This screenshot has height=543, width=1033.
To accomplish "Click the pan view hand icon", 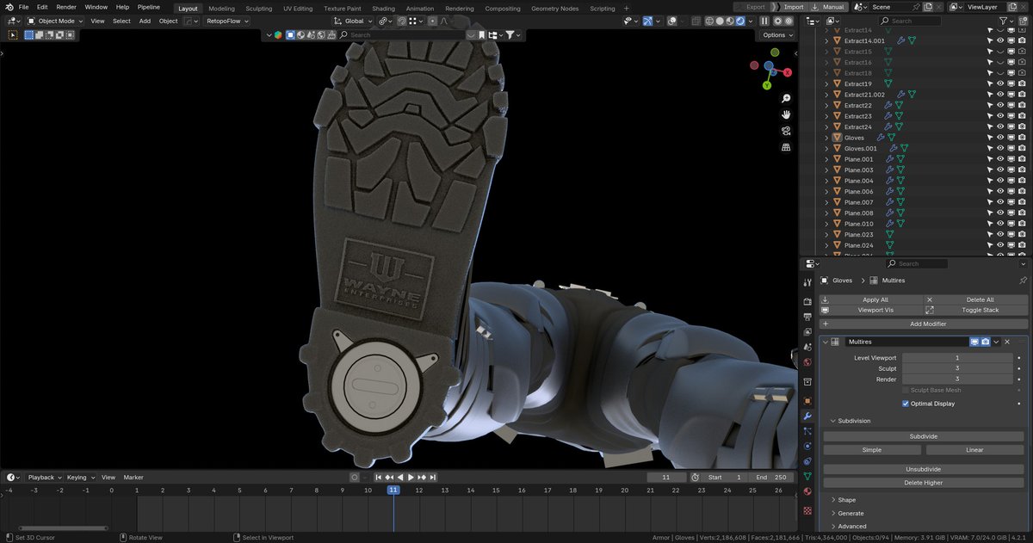I will pyautogui.click(x=786, y=114).
